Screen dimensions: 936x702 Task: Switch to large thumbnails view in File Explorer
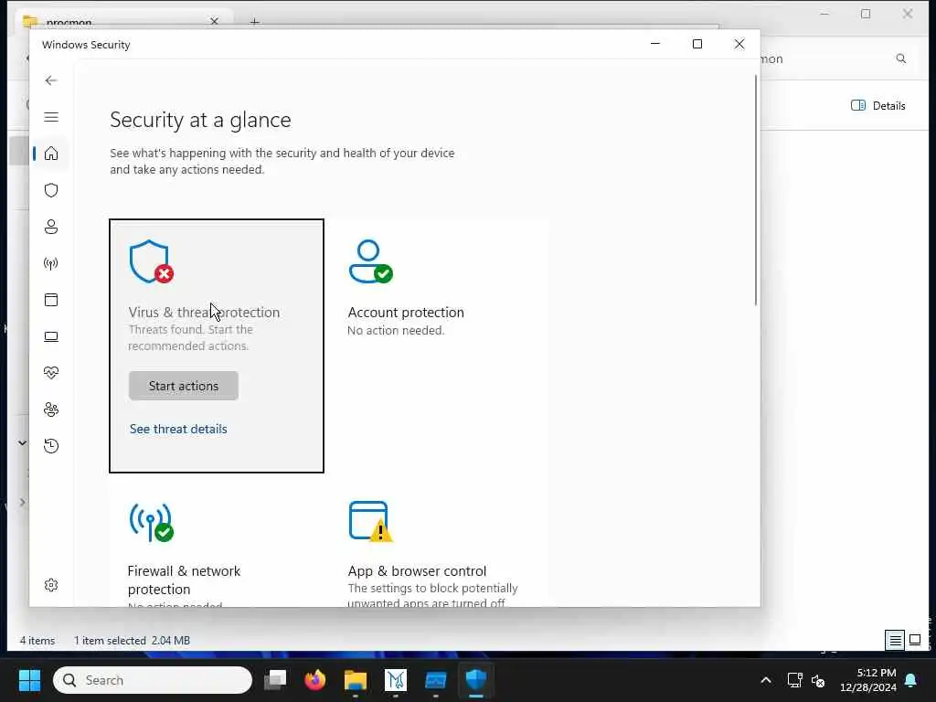pyautogui.click(x=915, y=641)
